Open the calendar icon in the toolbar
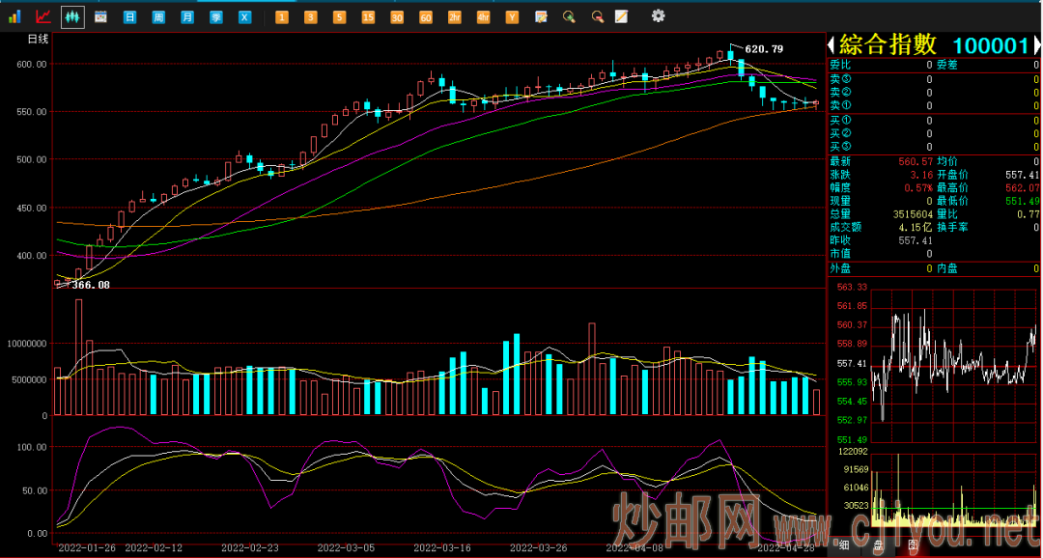The width and height of the screenshot is (1043, 558). pos(100,16)
